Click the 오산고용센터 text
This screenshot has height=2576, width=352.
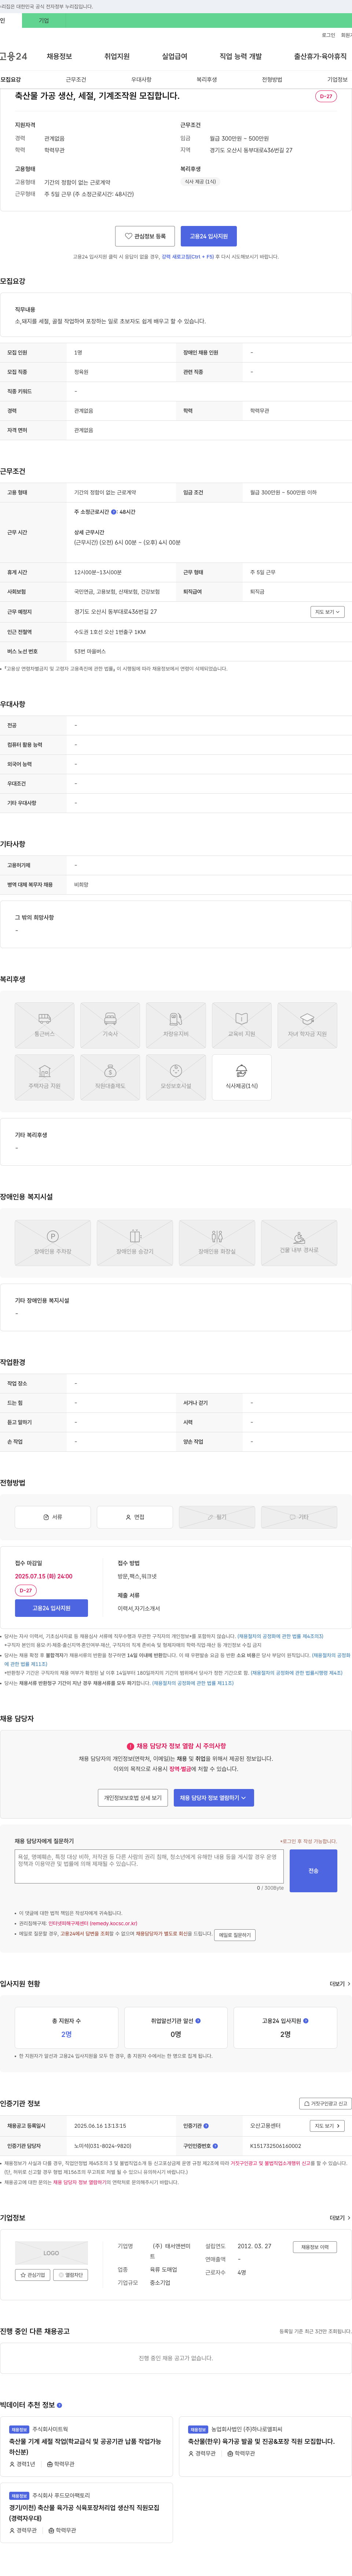265,2126
